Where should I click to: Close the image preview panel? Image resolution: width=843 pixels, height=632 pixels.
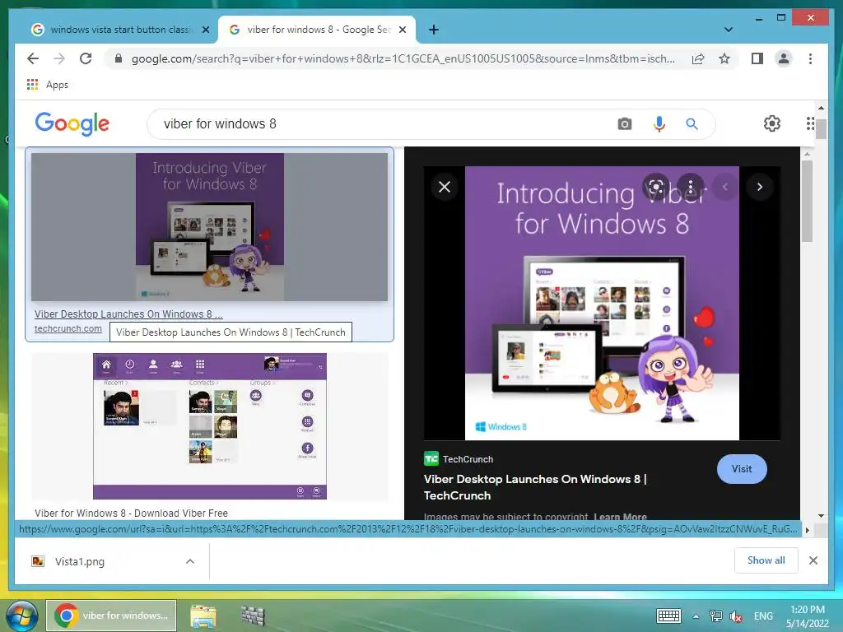pos(445,187)
